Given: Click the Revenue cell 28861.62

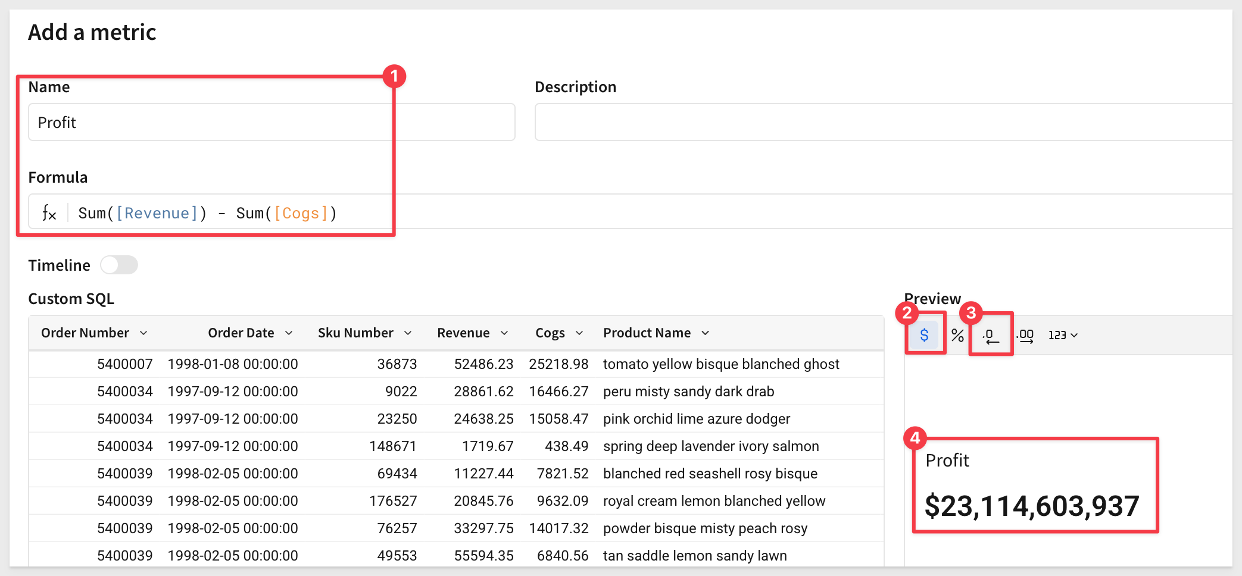Looking at the screenshot, I should [483, 391].
